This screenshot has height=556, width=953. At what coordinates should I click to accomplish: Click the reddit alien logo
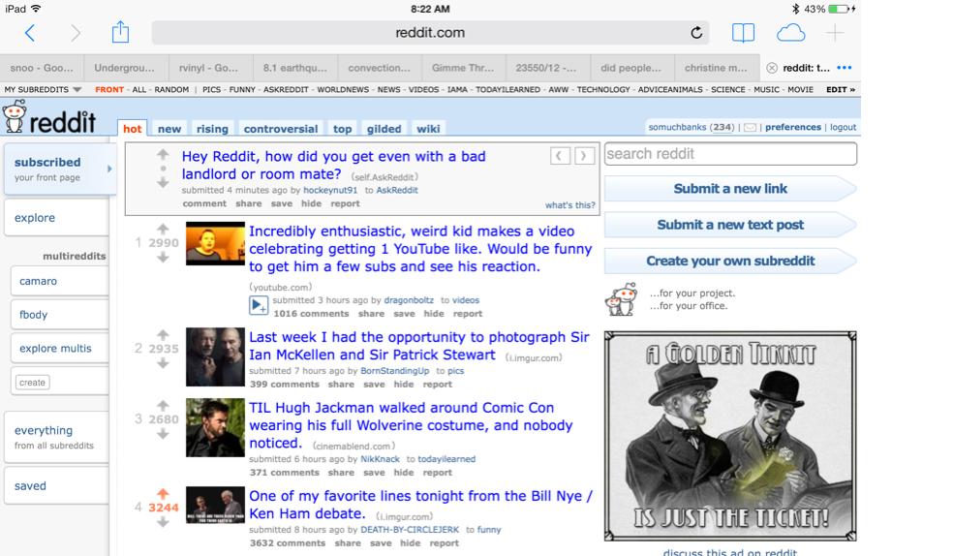pyautogui.click(x=15, y=117)
